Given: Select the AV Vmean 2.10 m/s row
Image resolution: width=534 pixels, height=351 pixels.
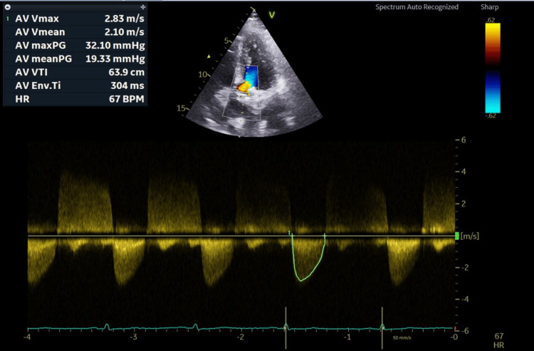Looking at the screenshot, I should click(x=75, y=32).
